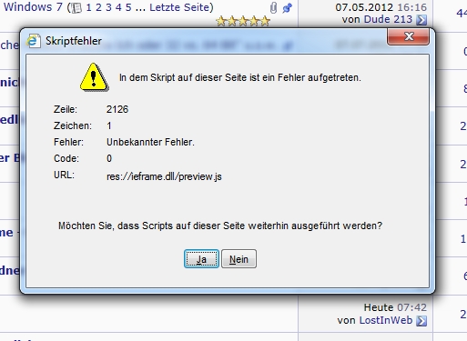Image resolution: width=467 pixels, height=341 pixels.
Task: Click the Möchten Sie, dass Scripts question text
Action: tap(220, 226)
